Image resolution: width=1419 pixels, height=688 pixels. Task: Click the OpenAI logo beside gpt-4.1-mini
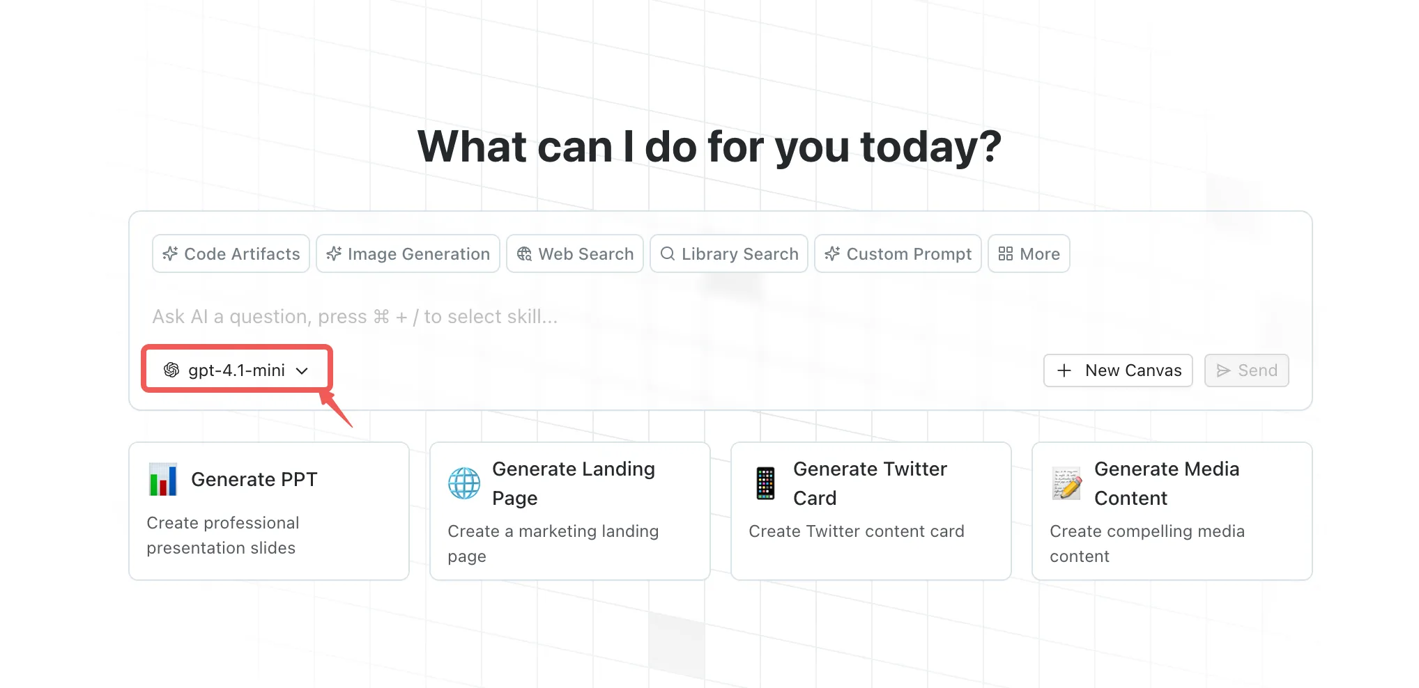pyautogui.click(x=171, y=370)
